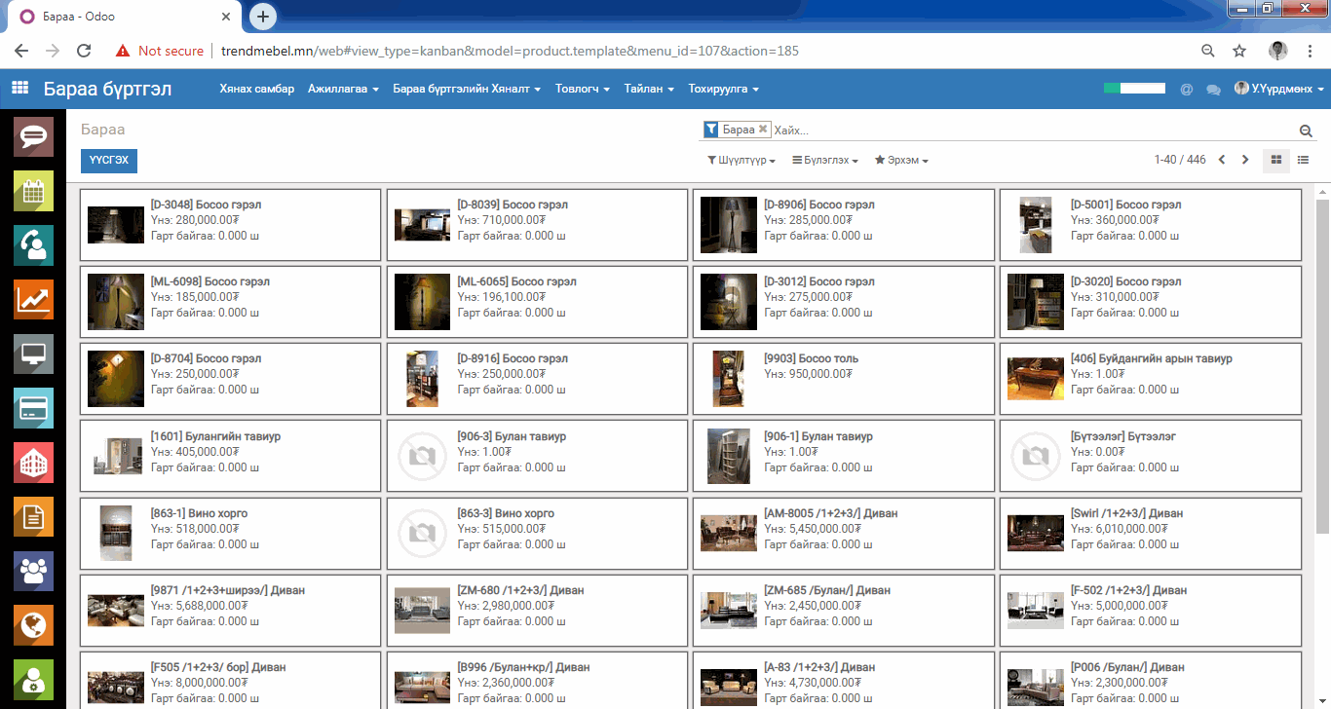
Task: Switch to kanban view
Action: click(1275, 161)
